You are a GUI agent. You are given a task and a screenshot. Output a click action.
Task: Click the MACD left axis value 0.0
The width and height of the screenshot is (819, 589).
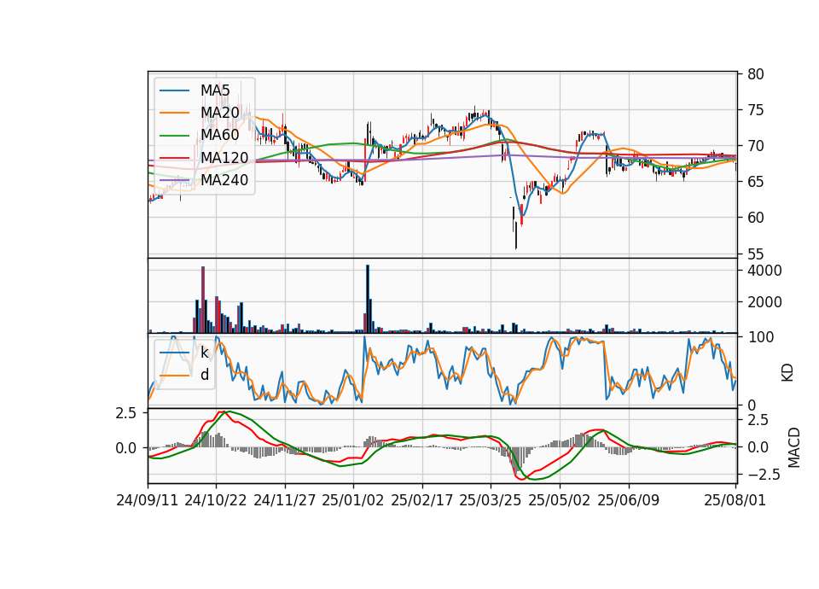[x=126, y=448]
